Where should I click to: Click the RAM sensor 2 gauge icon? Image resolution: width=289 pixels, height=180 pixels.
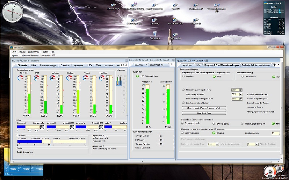[x=36, y=78]
